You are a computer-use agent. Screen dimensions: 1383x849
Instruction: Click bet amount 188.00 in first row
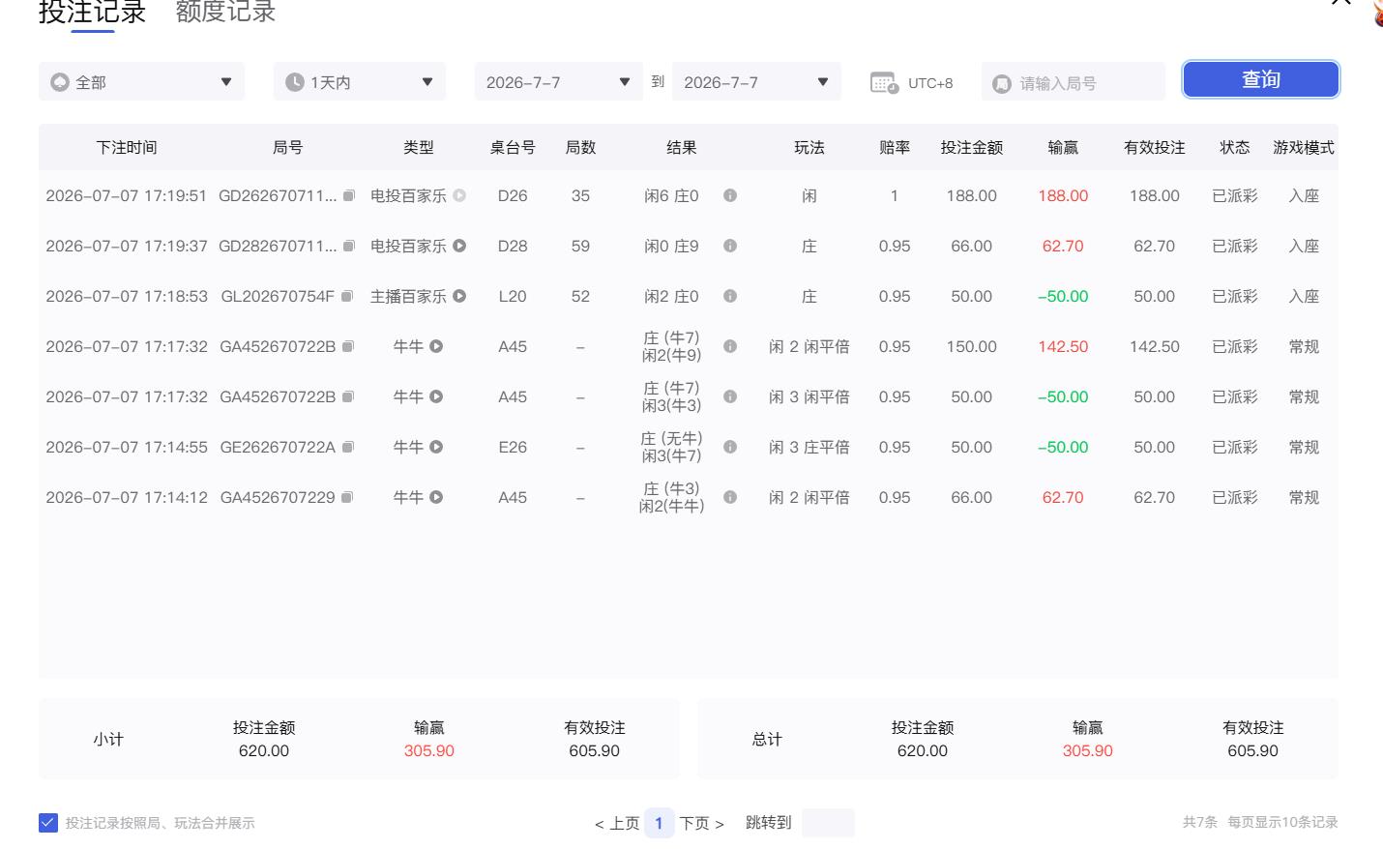(972, 195)
